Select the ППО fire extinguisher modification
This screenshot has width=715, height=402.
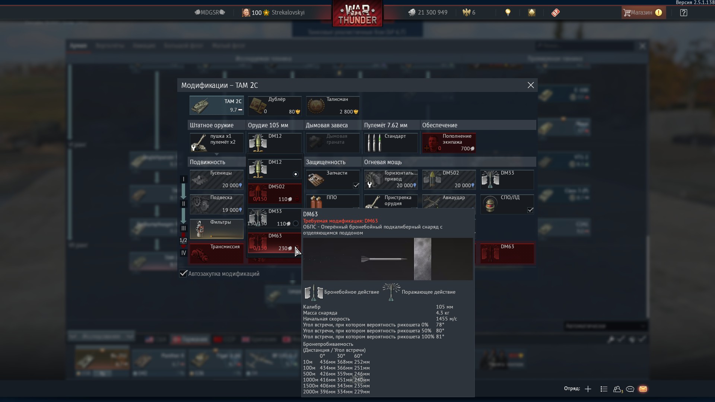coord(333,202)
